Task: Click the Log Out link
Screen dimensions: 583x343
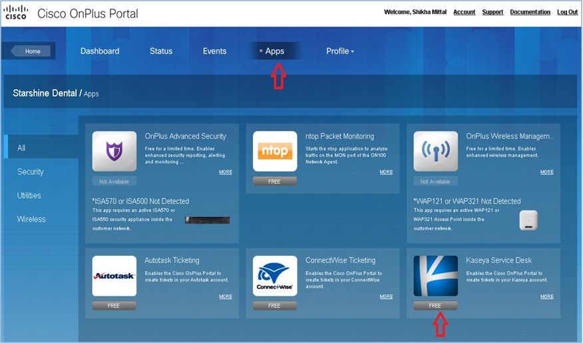Action: 568,12
